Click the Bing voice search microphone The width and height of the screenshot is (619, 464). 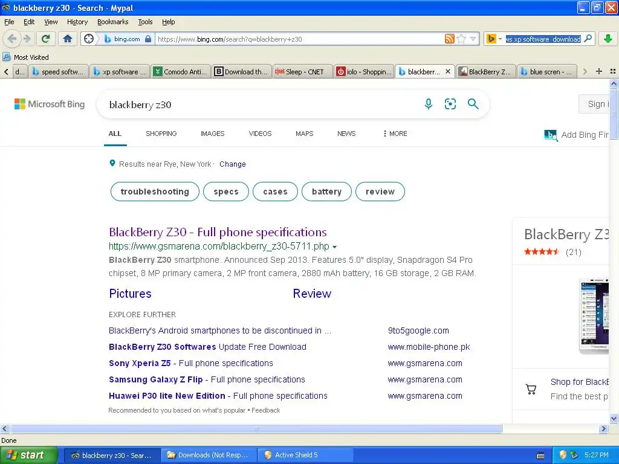[429, 104]
